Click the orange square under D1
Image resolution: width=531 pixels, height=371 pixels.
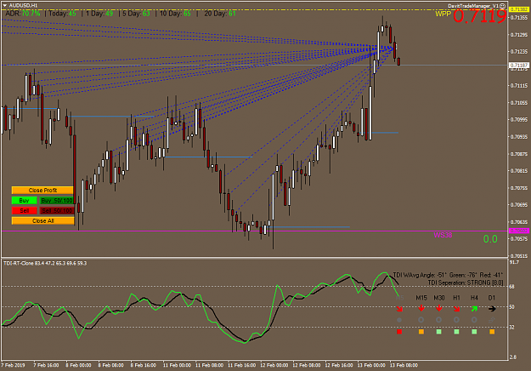(492, 332)
